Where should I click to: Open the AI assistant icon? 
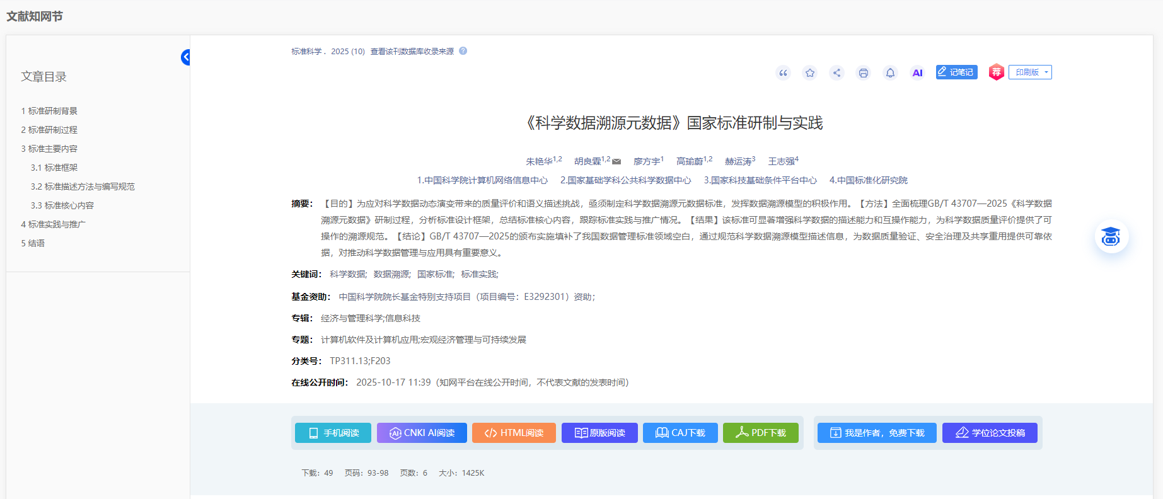[x=917, y=73]
